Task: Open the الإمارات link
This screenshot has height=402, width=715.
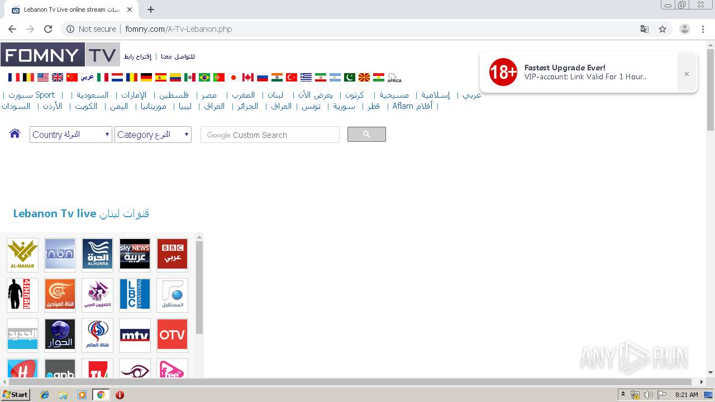Action: 134,95
